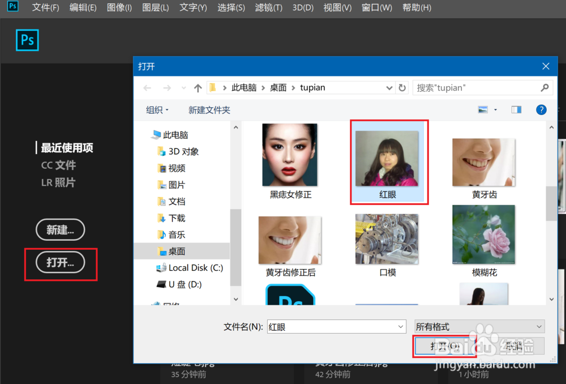Open the 组织 dropdown menu

coord(157,110)
